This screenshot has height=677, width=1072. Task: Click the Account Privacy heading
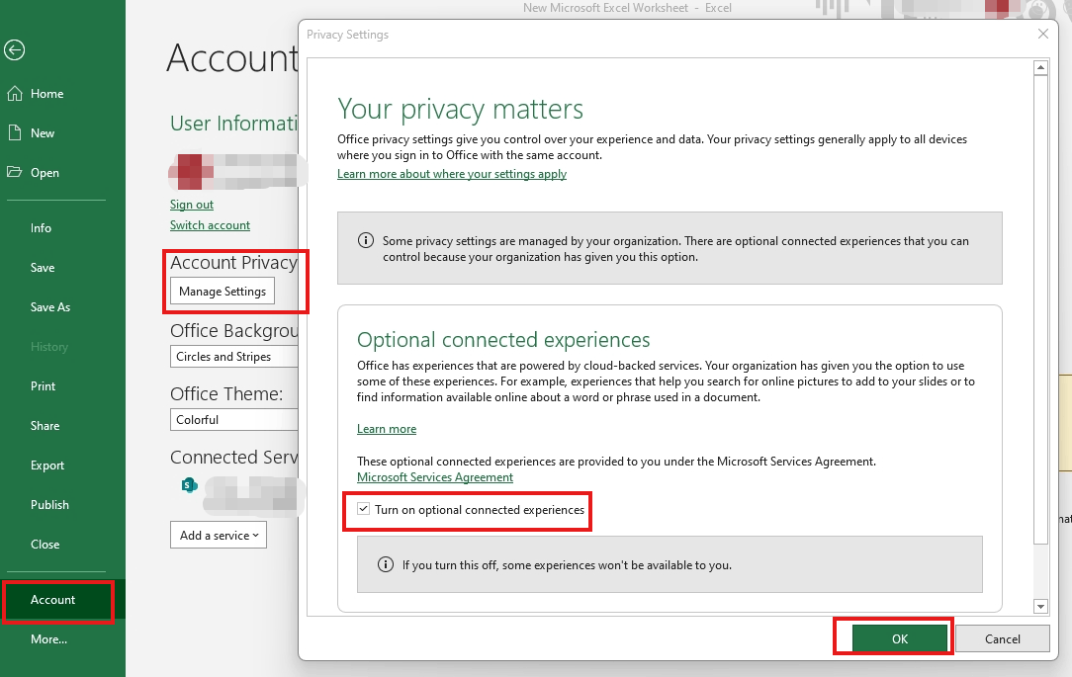[x=233, y=262]
